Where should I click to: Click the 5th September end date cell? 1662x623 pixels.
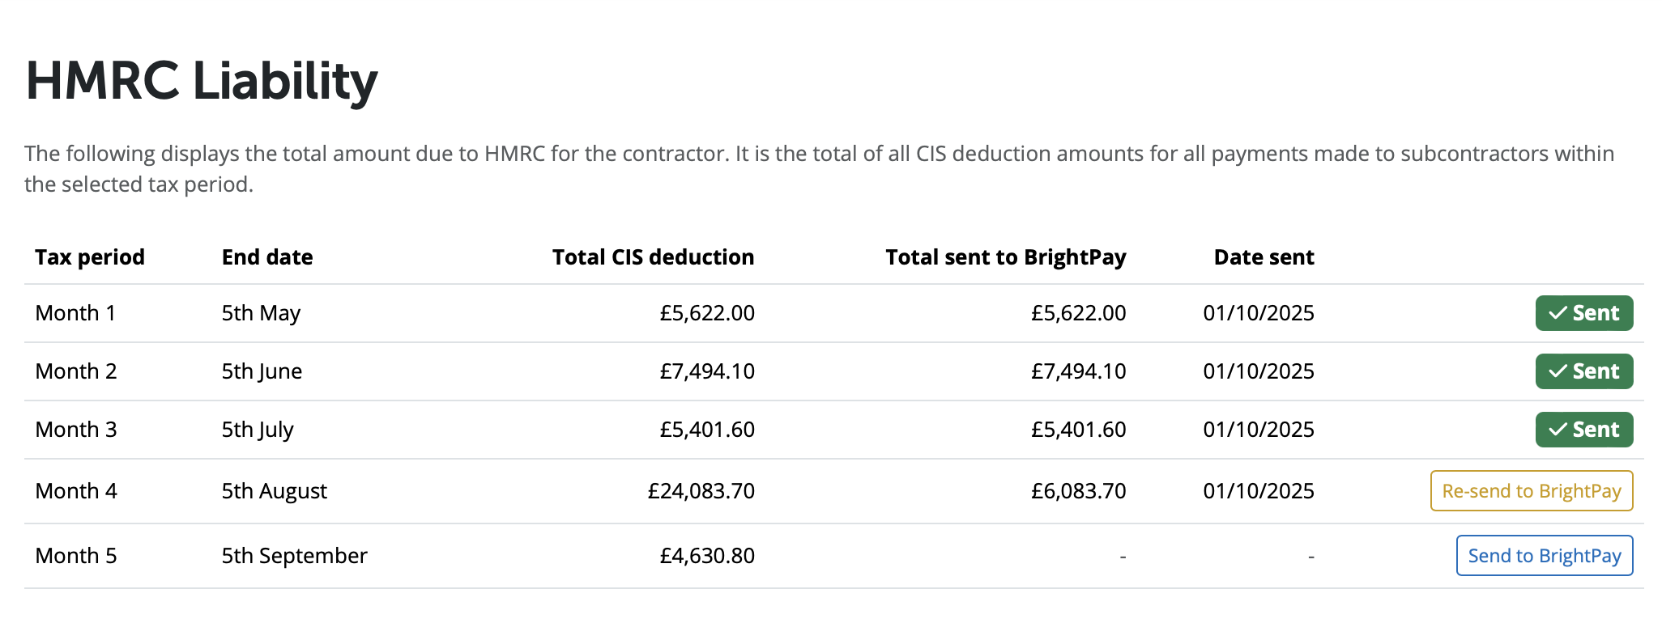click(294, 556)
